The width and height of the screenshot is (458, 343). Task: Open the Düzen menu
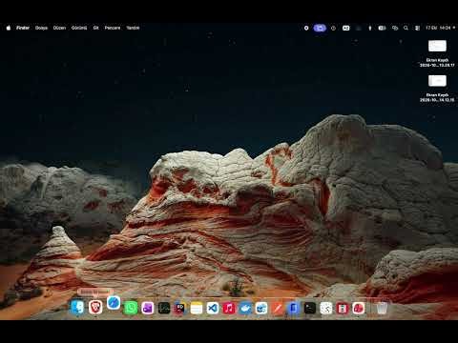[x=59, y=28]
